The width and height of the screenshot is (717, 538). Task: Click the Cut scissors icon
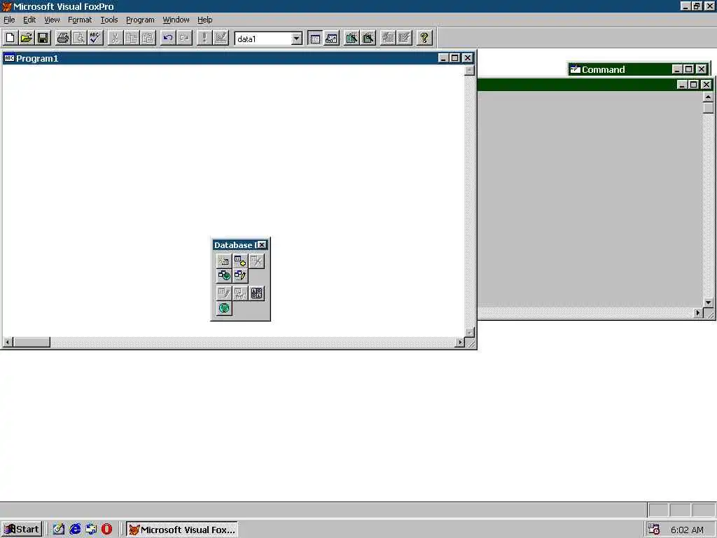click(116, 38)
